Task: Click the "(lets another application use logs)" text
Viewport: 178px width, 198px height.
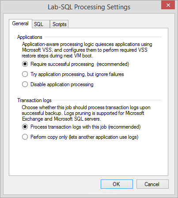Action: pos(104,137)
